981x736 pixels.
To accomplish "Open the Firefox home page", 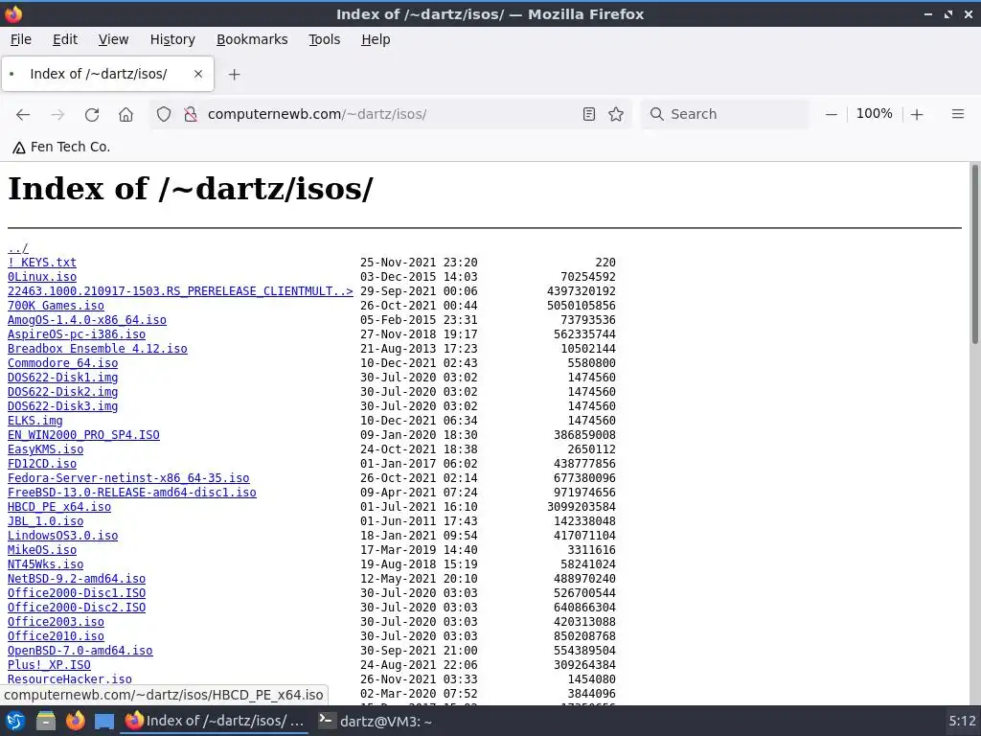I will pyautogui.click(x=125, y=115).
